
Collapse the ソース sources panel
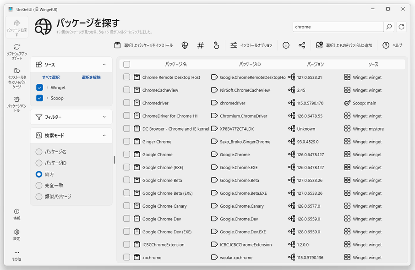[x=104, y=64]
